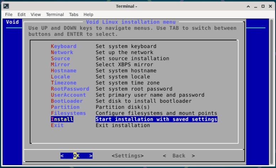Select the BootLoader menu entry
The height and width of the screenshot is (168, 276).
[67, 101]
